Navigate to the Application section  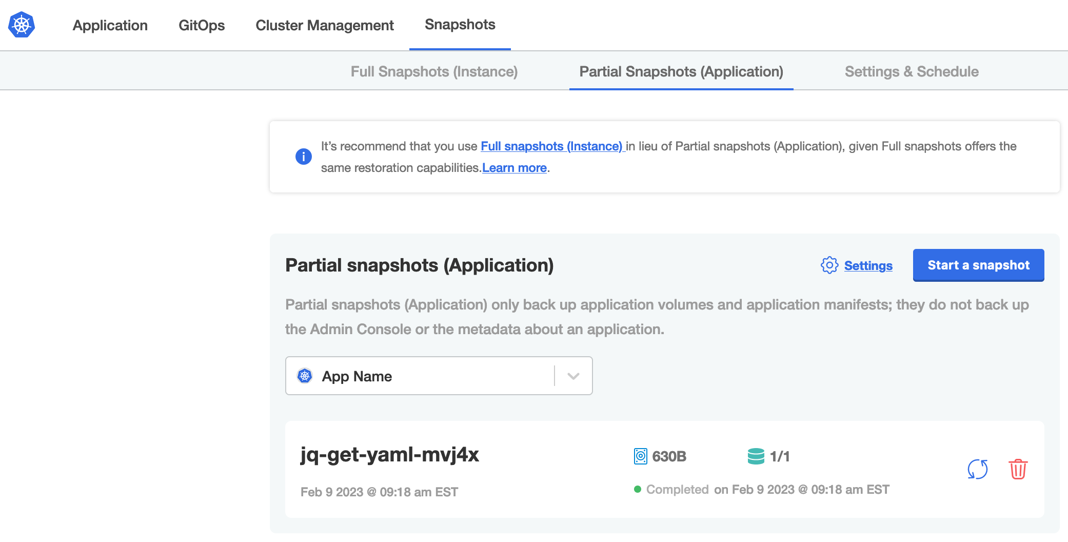tap(110, 25)
